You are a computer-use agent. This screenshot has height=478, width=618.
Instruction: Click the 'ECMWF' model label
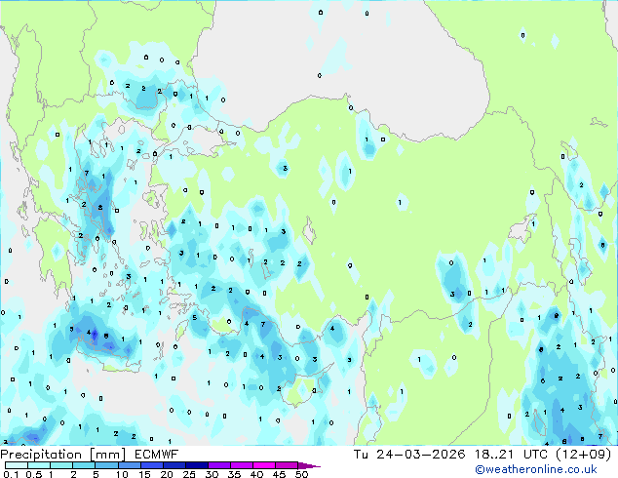point(157,455)
